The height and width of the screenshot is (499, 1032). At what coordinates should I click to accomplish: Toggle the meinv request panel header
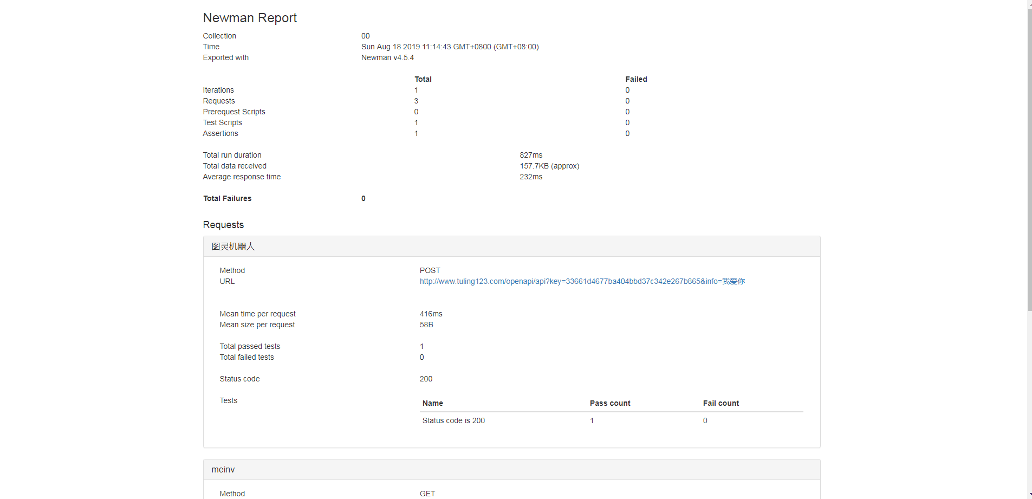tap(511, 470)
